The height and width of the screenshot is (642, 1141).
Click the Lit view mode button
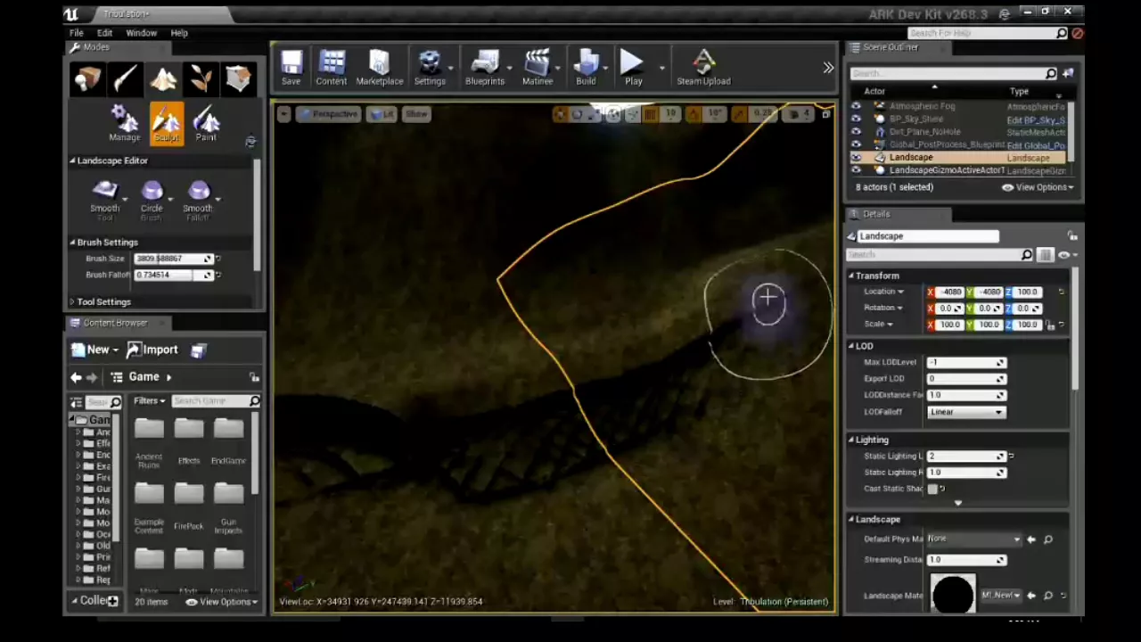pos(383,114)
